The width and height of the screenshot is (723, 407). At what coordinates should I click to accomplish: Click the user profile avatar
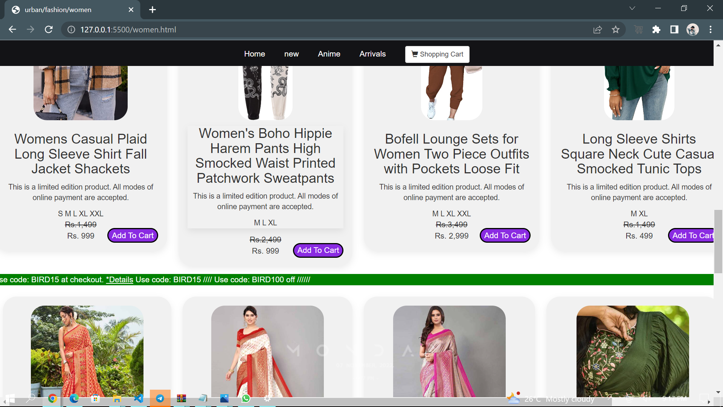coord(692,29)
